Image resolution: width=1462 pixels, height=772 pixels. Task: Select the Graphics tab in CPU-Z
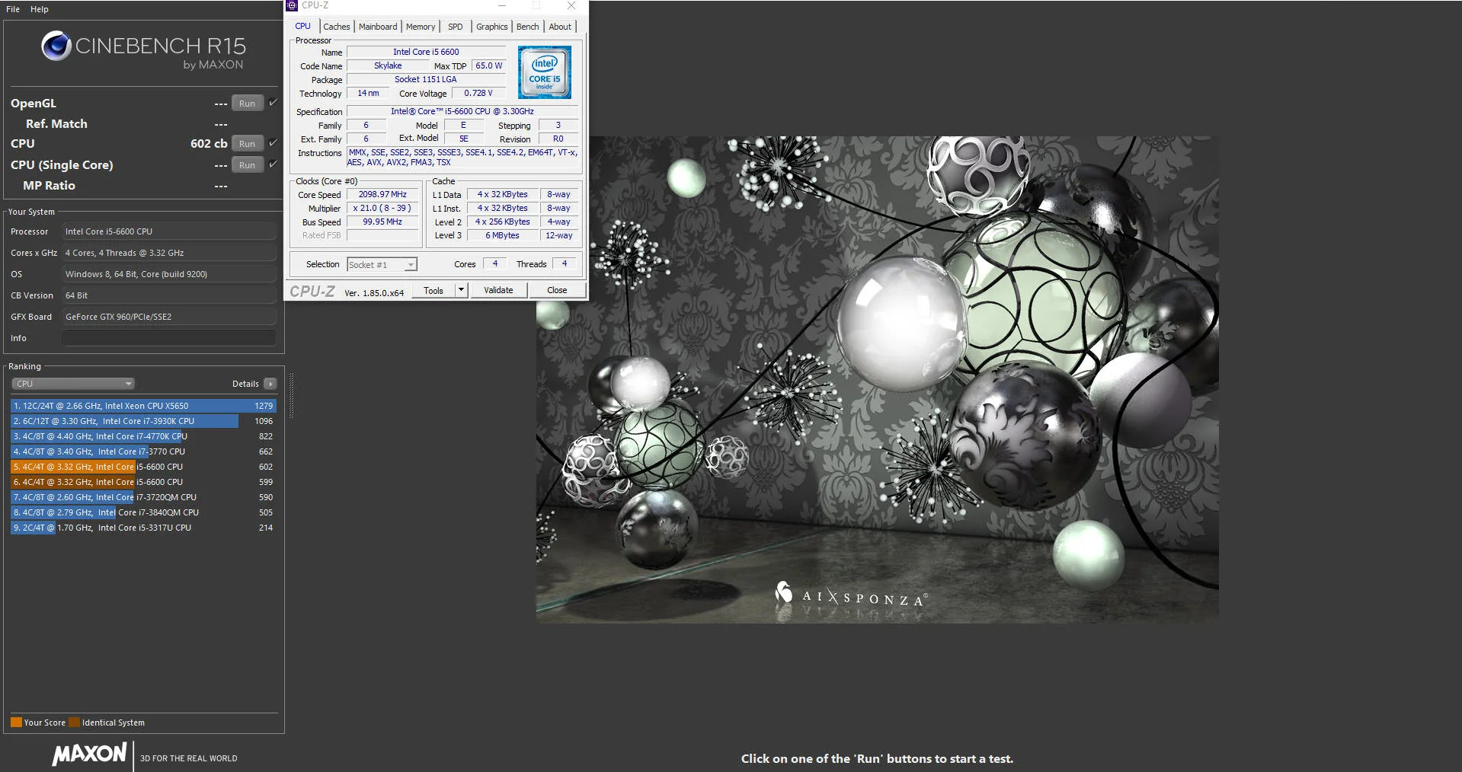[x=492, y=27]
